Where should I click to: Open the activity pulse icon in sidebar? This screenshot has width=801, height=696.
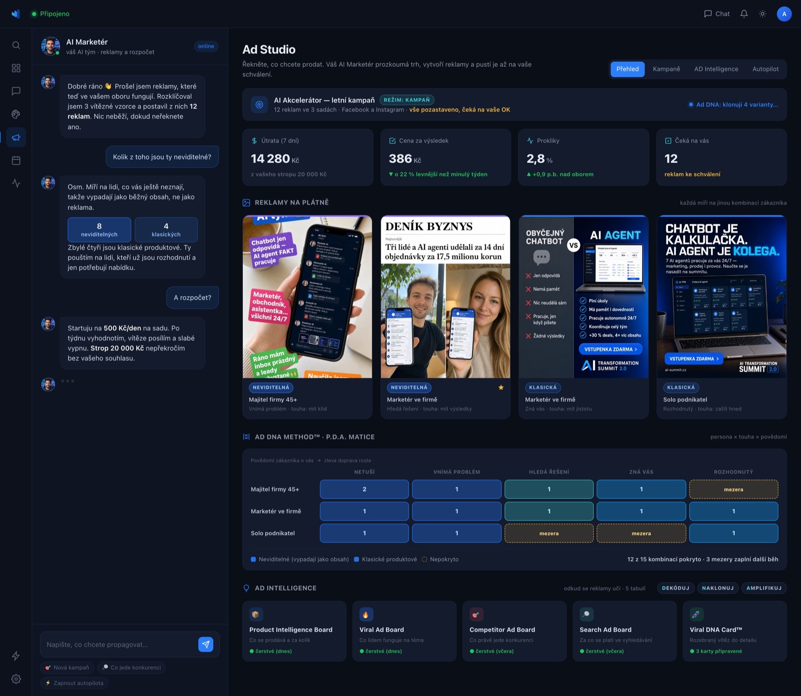click(16, 183)
